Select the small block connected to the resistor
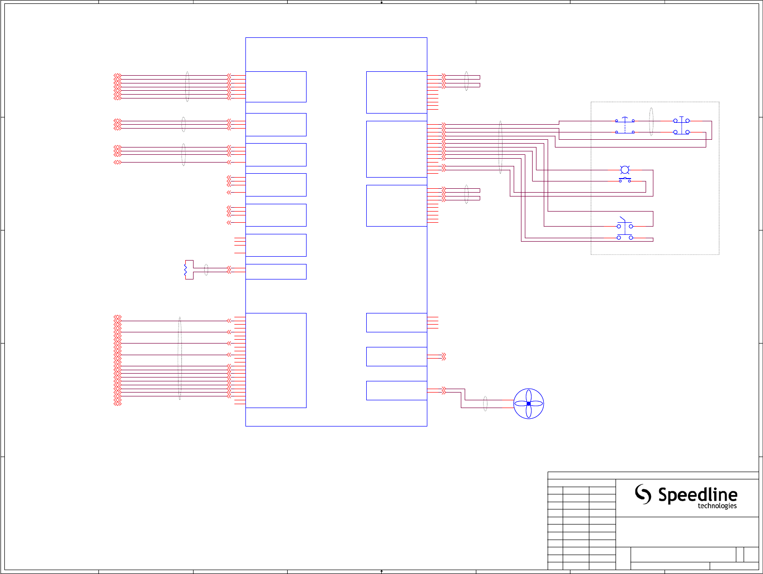 (276, 272)
